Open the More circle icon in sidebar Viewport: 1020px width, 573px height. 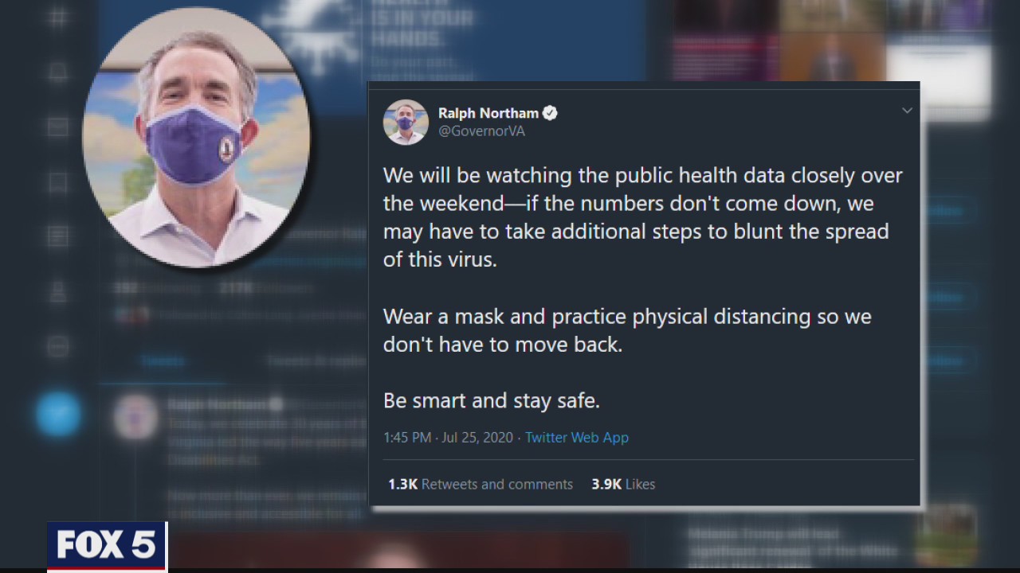pos(57,346)
